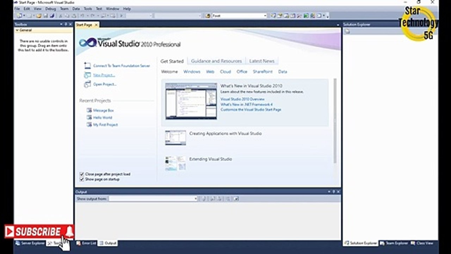The width and height of the screenshot is (451, 254).
Task: Click 'Creating Applications with Visual Studio' item
Action: click(225, 133)
